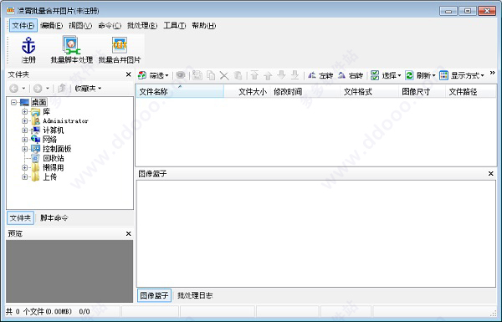Open the 刷新 refresh dropdown
The image size is (502, 322).
(420, 75)
